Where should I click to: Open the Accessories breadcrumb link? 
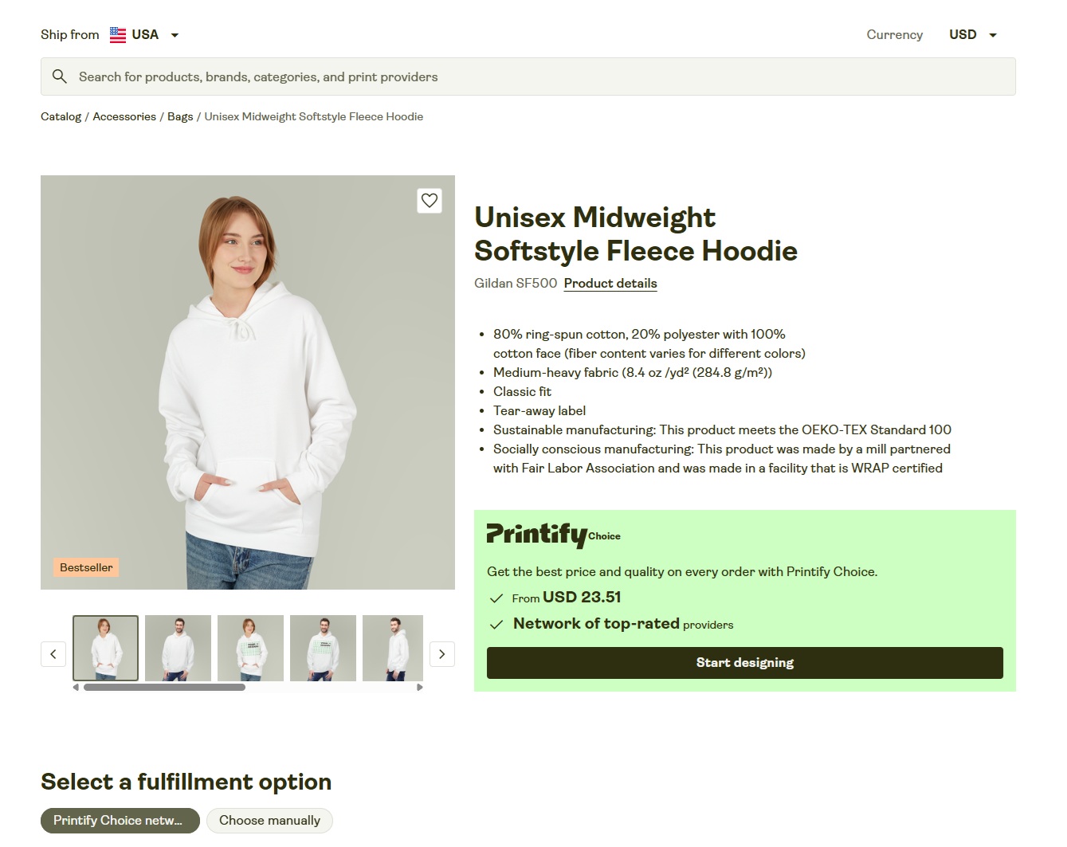[x=124, y=116]
